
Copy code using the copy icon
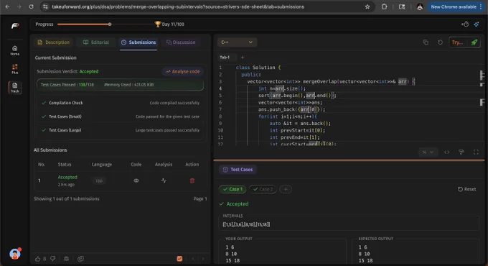coord(426,42)
